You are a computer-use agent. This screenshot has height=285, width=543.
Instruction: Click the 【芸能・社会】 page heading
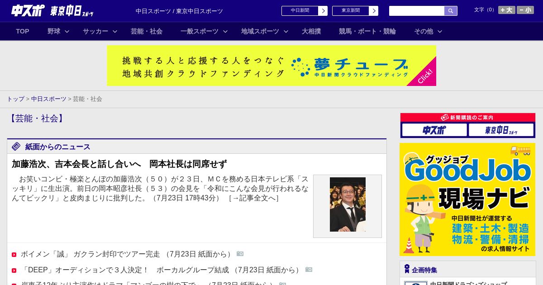[36, 119]
